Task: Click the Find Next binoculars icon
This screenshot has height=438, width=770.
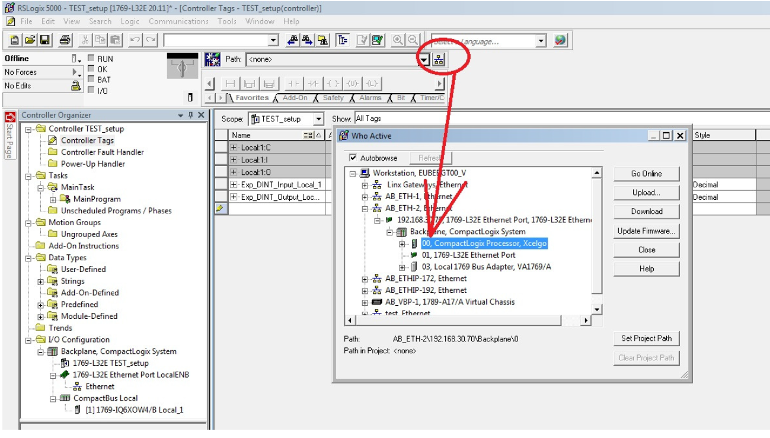Action: pos(308,41)
